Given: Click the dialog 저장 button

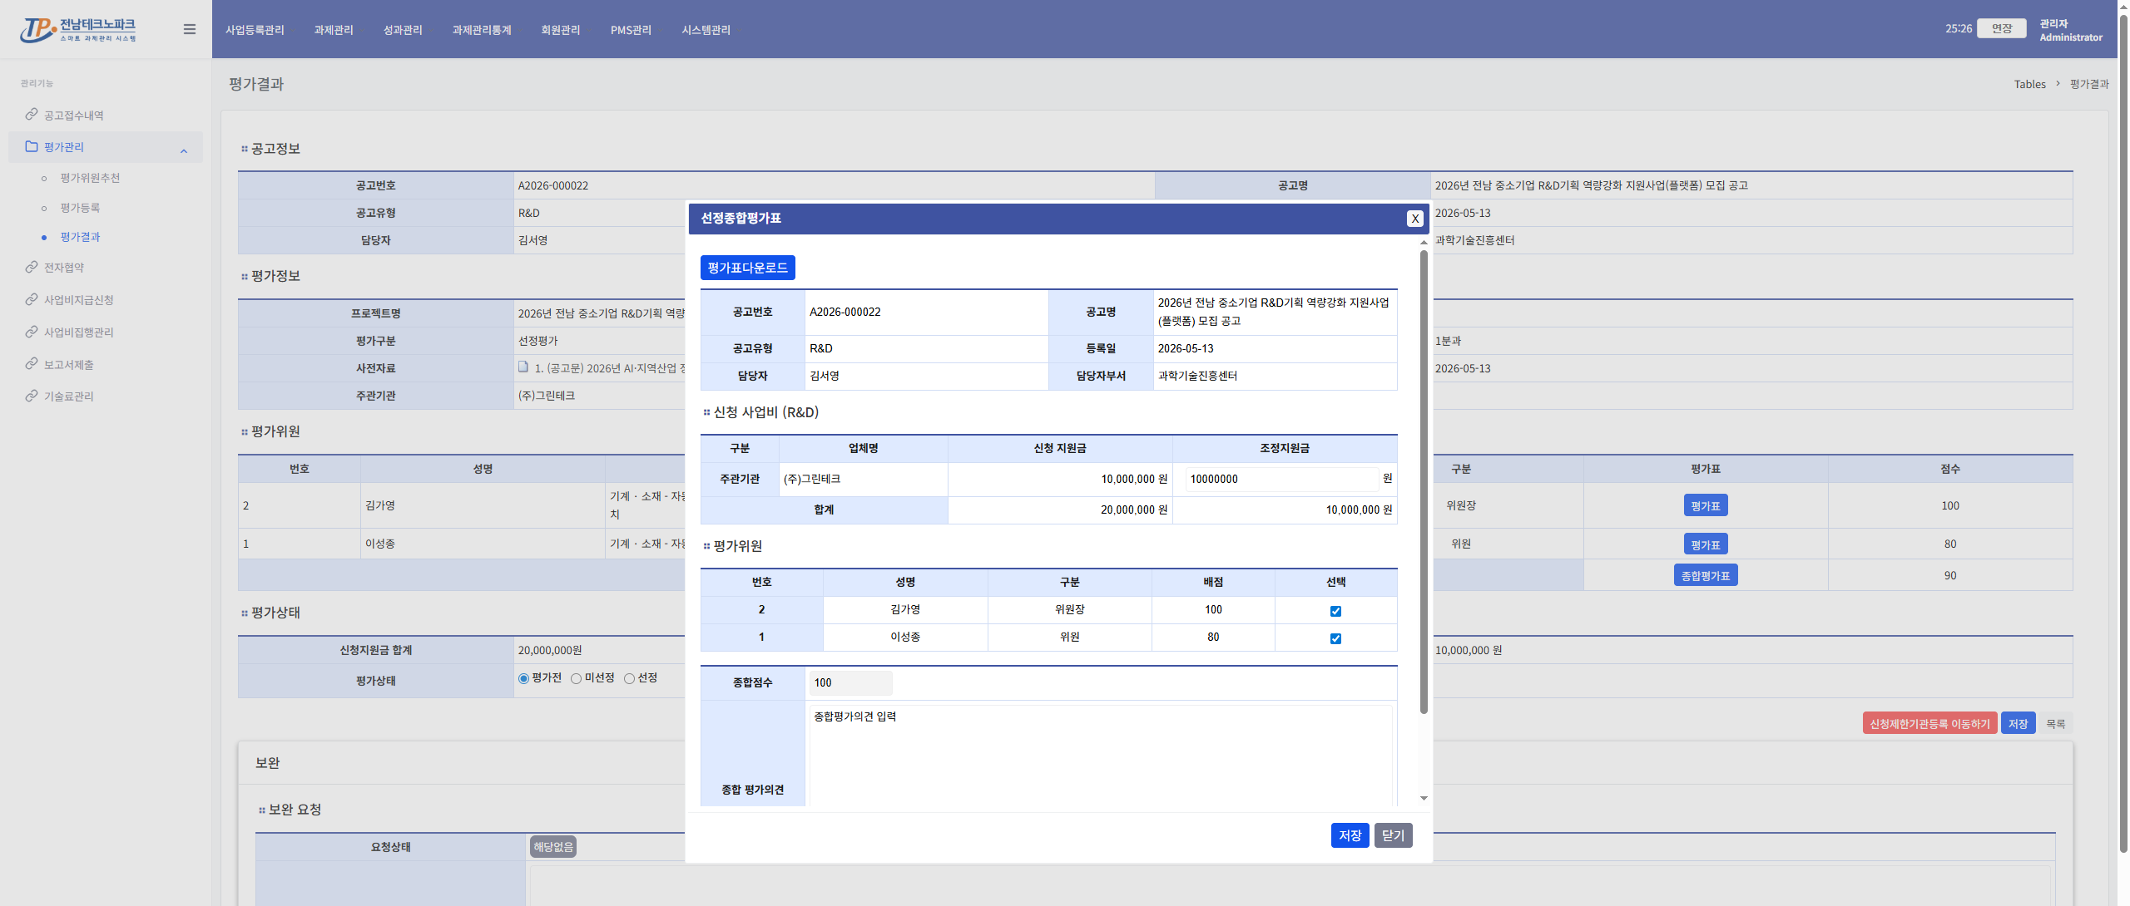Looking at the screenshot, I should click(1350, 835).
